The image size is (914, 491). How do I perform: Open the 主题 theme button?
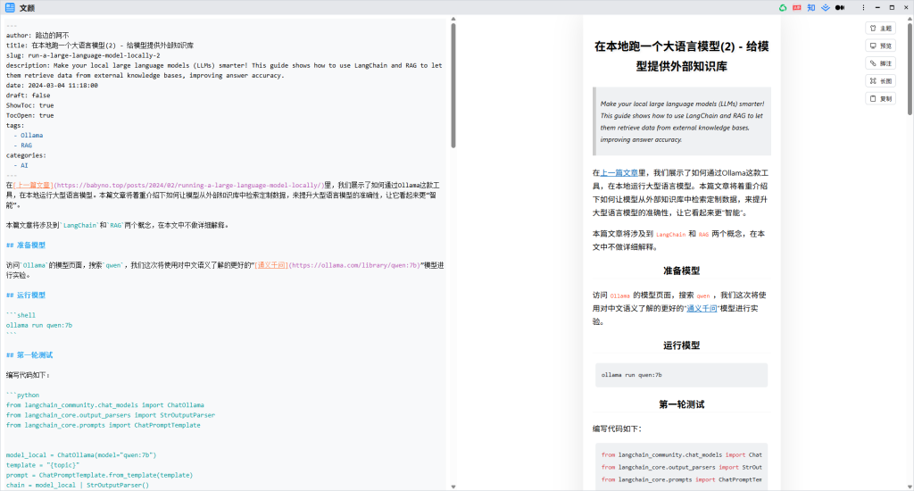point(881,28)
